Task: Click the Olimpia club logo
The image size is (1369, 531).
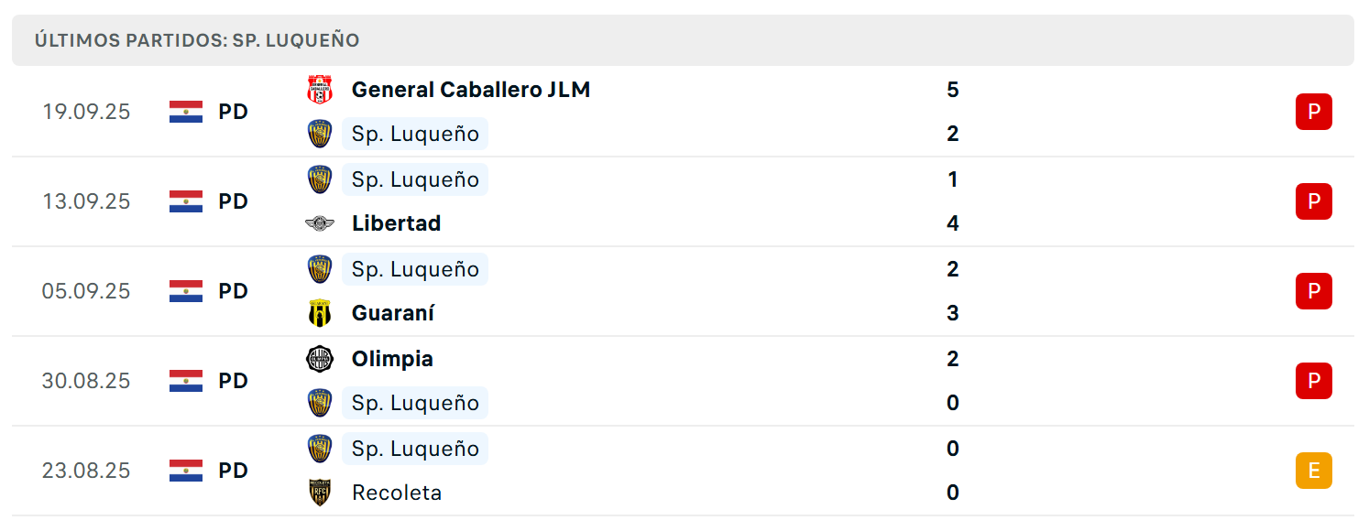Action: coord(319,359)
